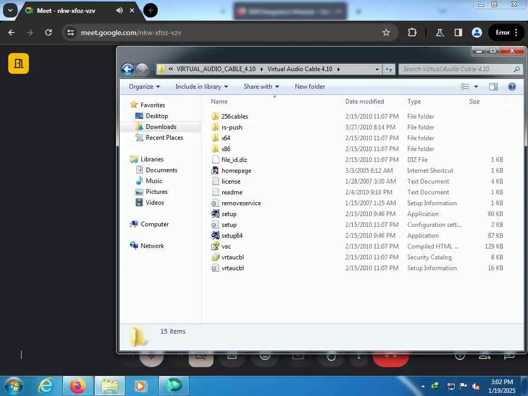Open Favorites in navigation pane

[153, 105]
